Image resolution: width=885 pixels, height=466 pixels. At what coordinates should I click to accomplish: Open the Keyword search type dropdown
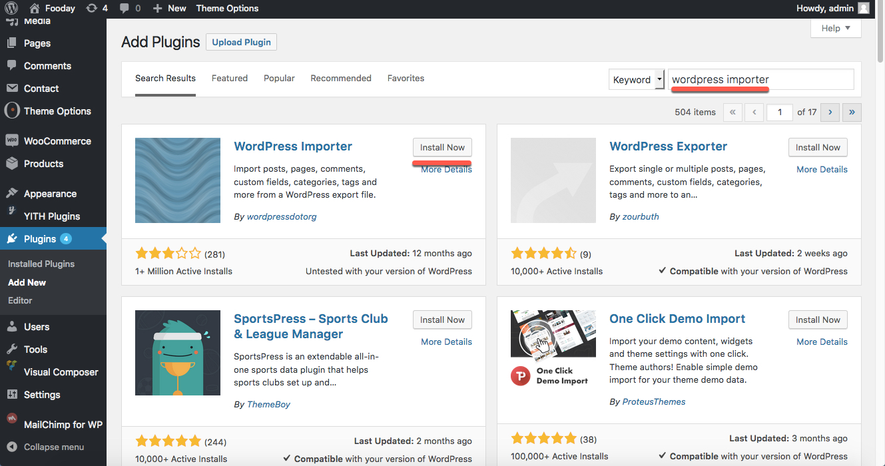(x=637, y=79)
